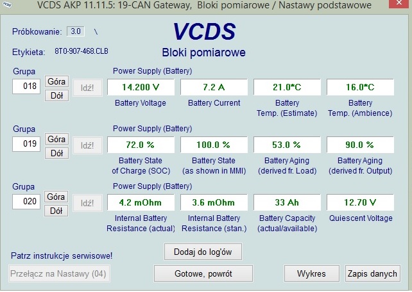Click Internal Battery Resistance (actual) label
Image resolution: width=412 pixels, height=292 pixels.
pyautogui.click(x=141, y=223)
